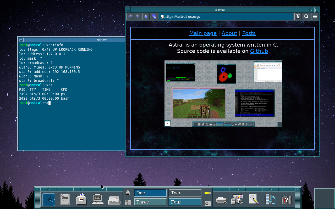
Task: Switch to workspace One
Action: pyautogui.click(x=150, y=193)
